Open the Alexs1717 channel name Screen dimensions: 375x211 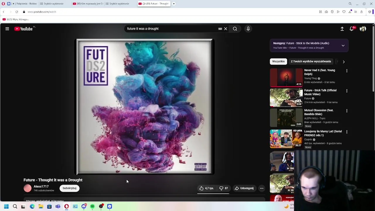41,187
